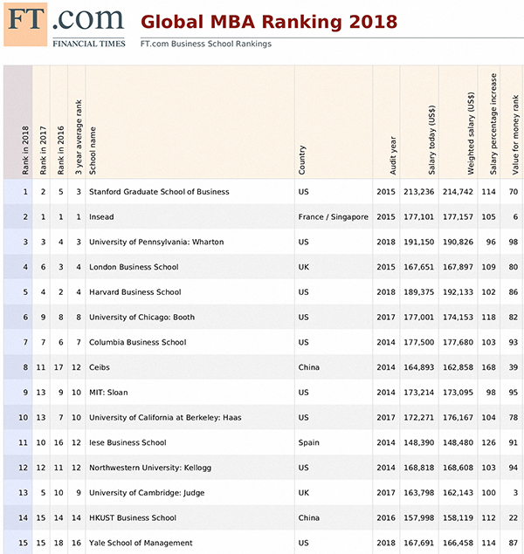This screenshot has height=554, width=524.
Task: Open Harvard Business School entry
Action: [134, 292]
